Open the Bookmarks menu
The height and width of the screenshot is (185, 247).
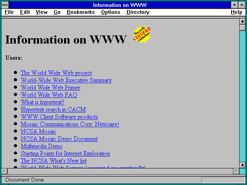[81, 12]
